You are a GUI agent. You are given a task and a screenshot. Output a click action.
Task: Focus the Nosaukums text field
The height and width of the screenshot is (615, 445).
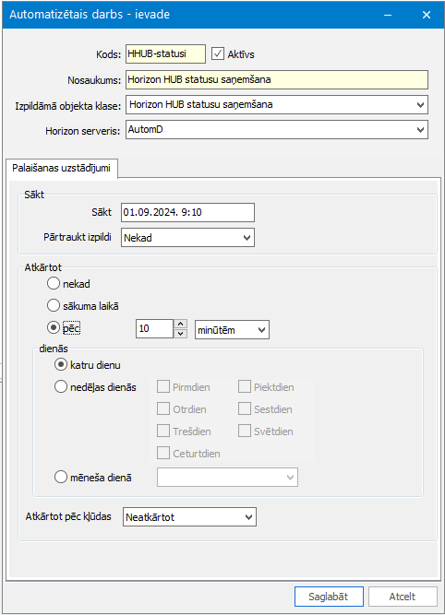(x=277, y=79)
